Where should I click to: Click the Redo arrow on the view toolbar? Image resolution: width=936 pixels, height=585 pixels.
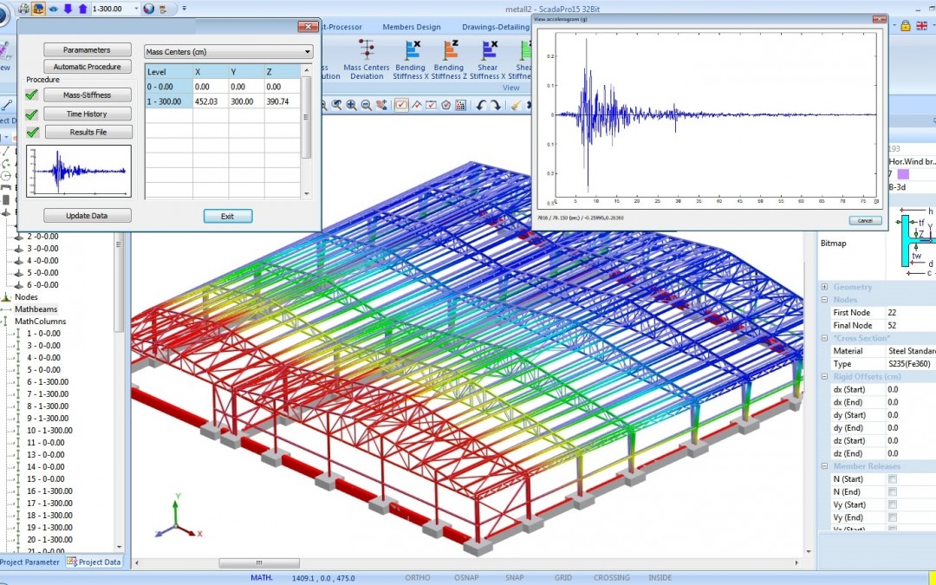pyautogui.click(x=495, y=104)
